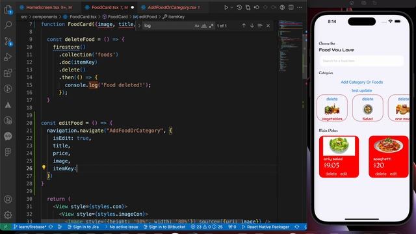Open the Accounts icon in activity bar
416x234 pixels.
8,199
